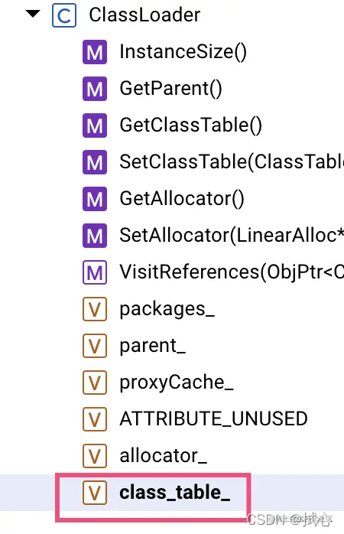
Task: Click the ATTRIBUTE_UNUSED variable V icon
Action: [95, 419]
